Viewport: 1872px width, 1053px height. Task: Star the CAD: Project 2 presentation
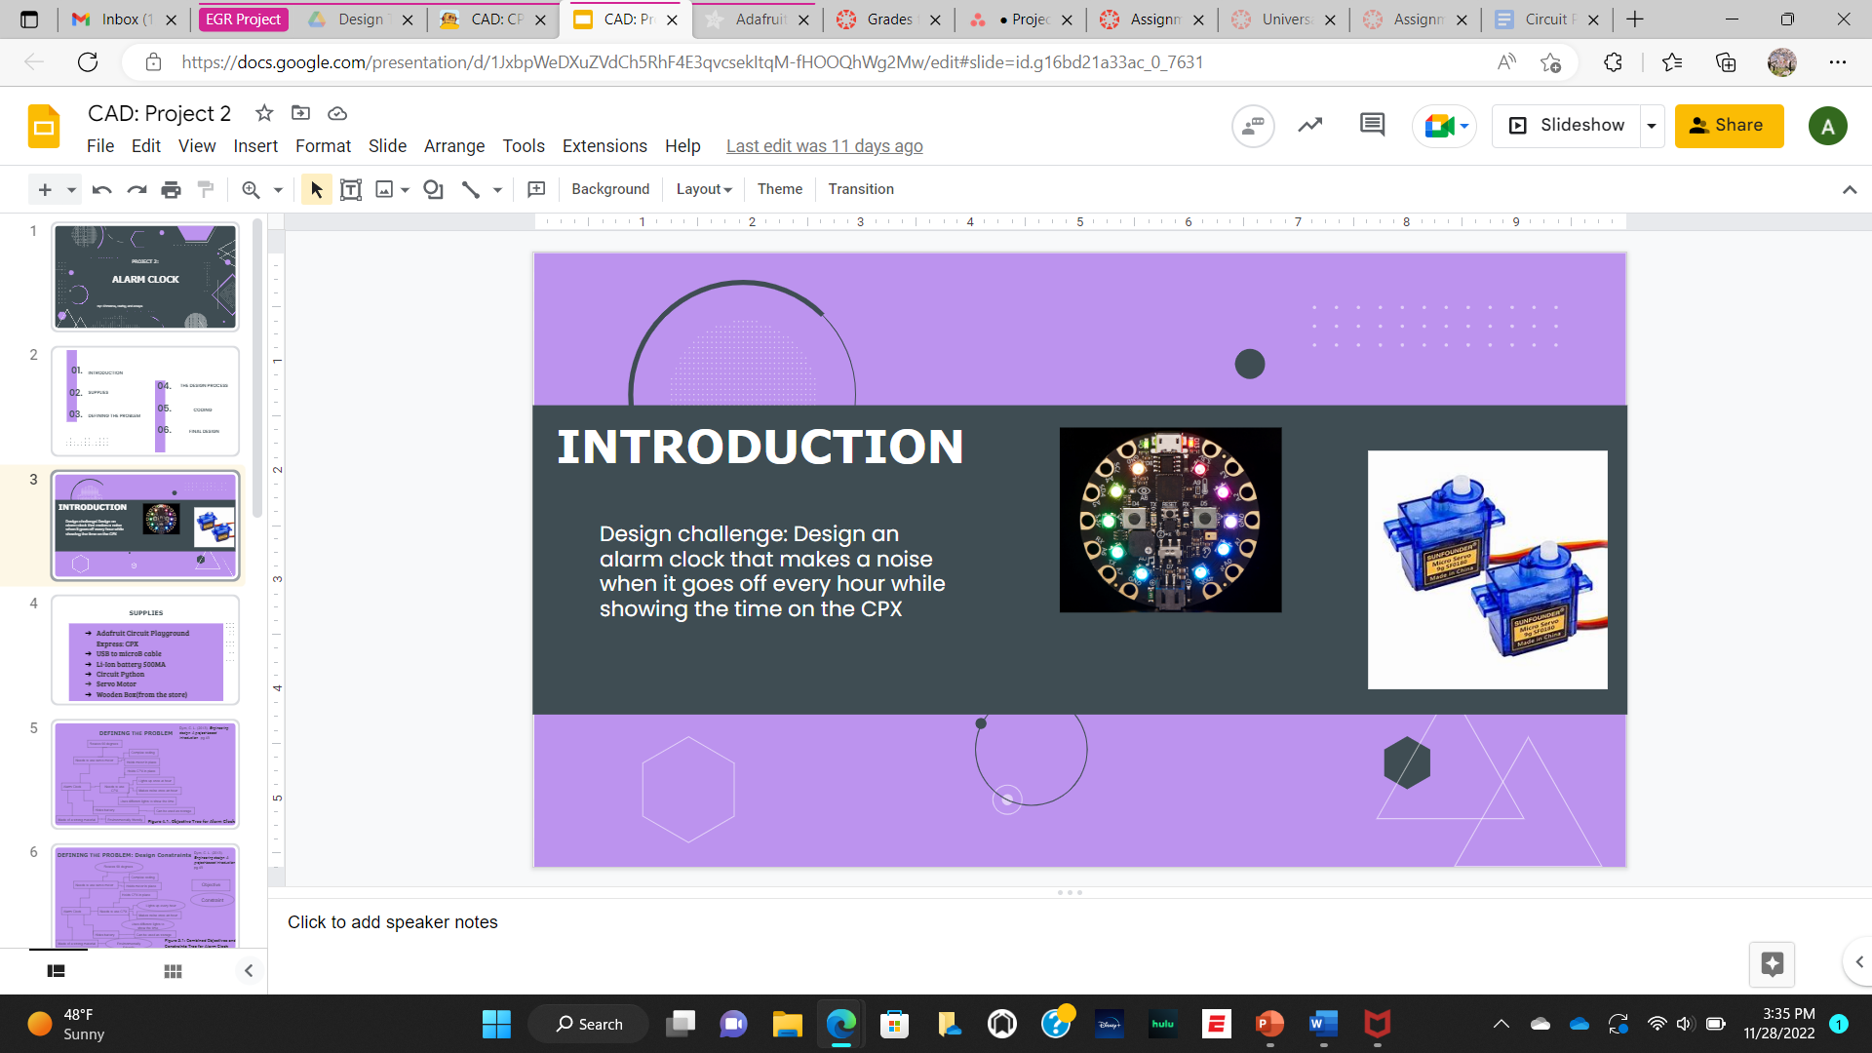(263, 113)
